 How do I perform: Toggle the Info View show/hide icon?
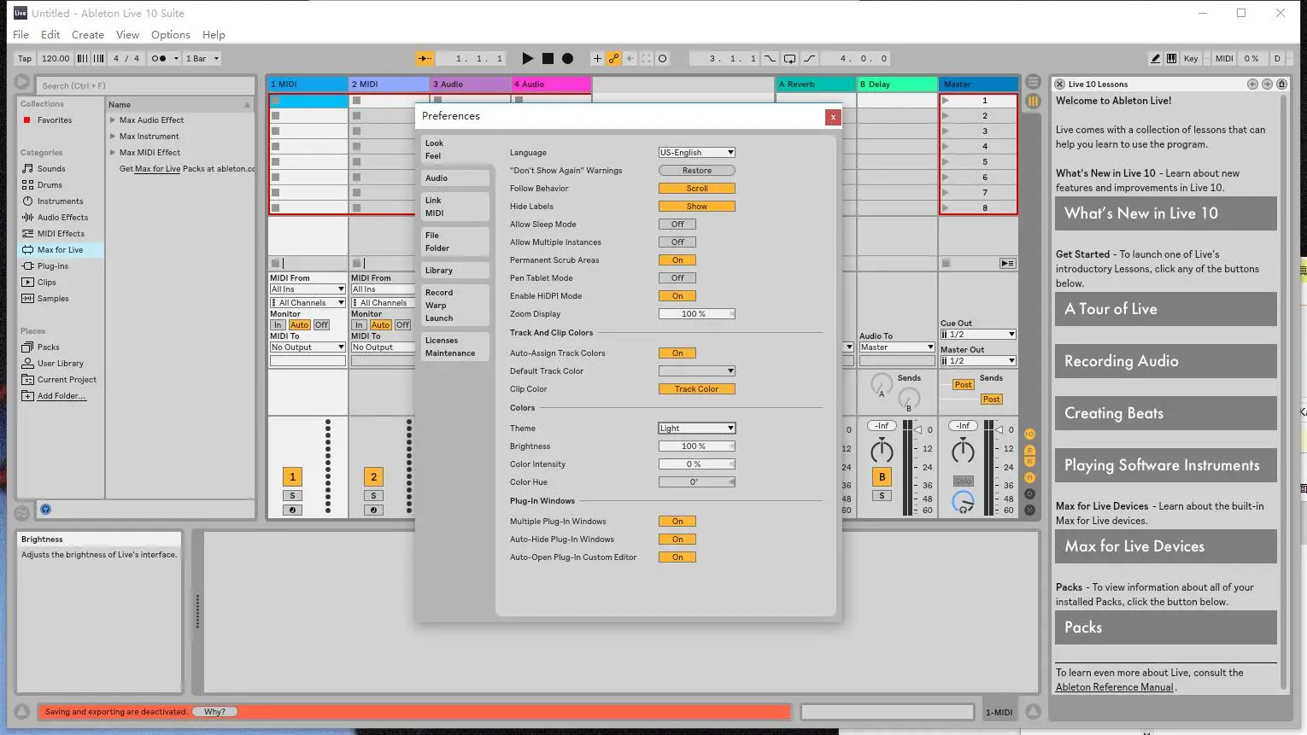click(x=22, y=711)
